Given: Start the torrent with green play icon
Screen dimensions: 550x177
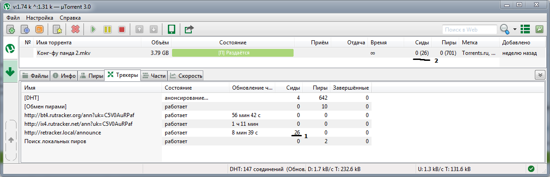Looking at the screenshot, I should coord(93,29).
